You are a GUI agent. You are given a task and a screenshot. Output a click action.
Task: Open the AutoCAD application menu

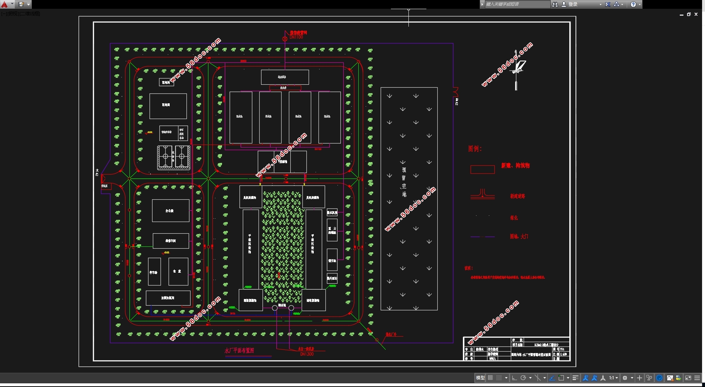click(5, 4)
